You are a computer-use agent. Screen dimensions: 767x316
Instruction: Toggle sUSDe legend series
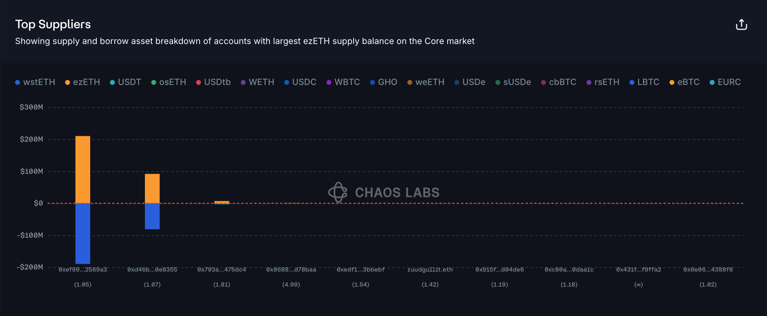click(513, 82)
